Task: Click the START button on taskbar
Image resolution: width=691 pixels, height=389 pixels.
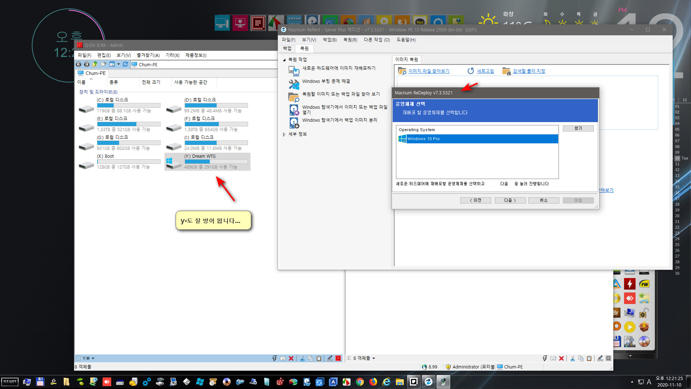Action: click(x=10, y=382)
